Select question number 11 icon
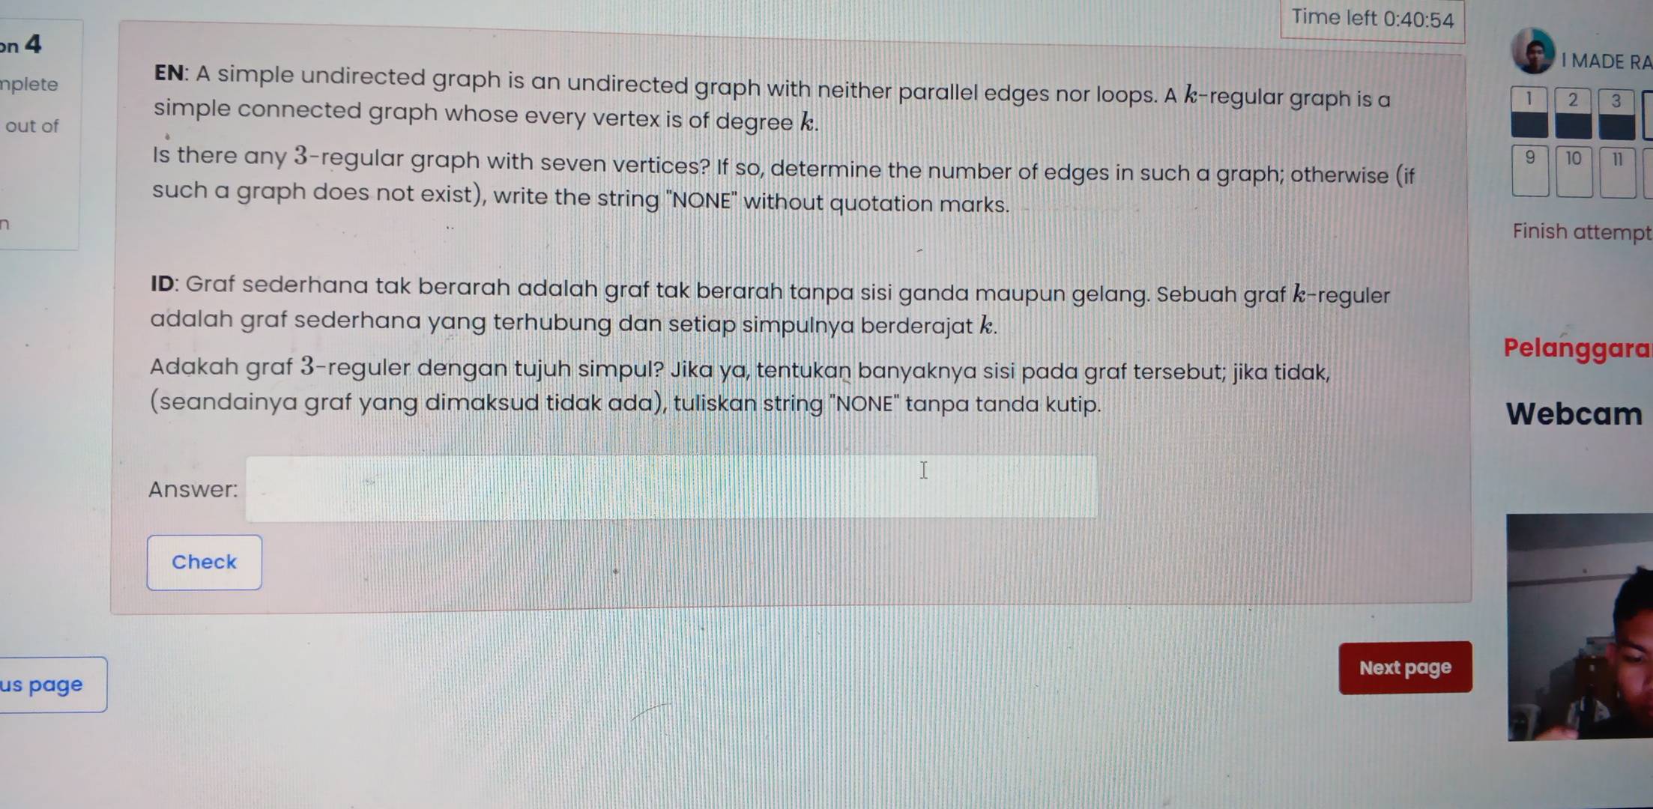Image resolution: width=1653 pixels, height=809 pixels. coord(1619,164)
